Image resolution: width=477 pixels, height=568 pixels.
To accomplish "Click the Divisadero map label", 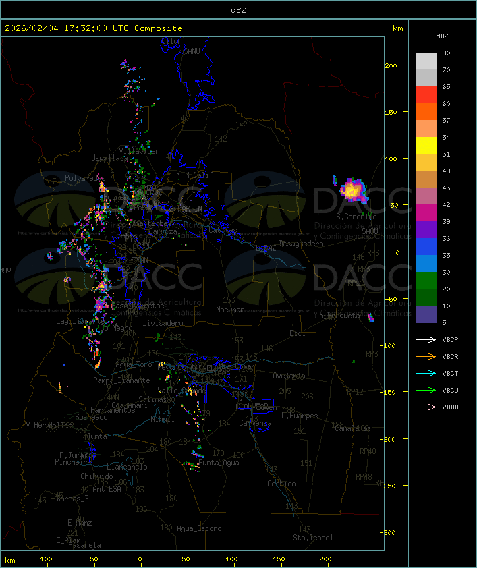I will click(x=163, y=322).
